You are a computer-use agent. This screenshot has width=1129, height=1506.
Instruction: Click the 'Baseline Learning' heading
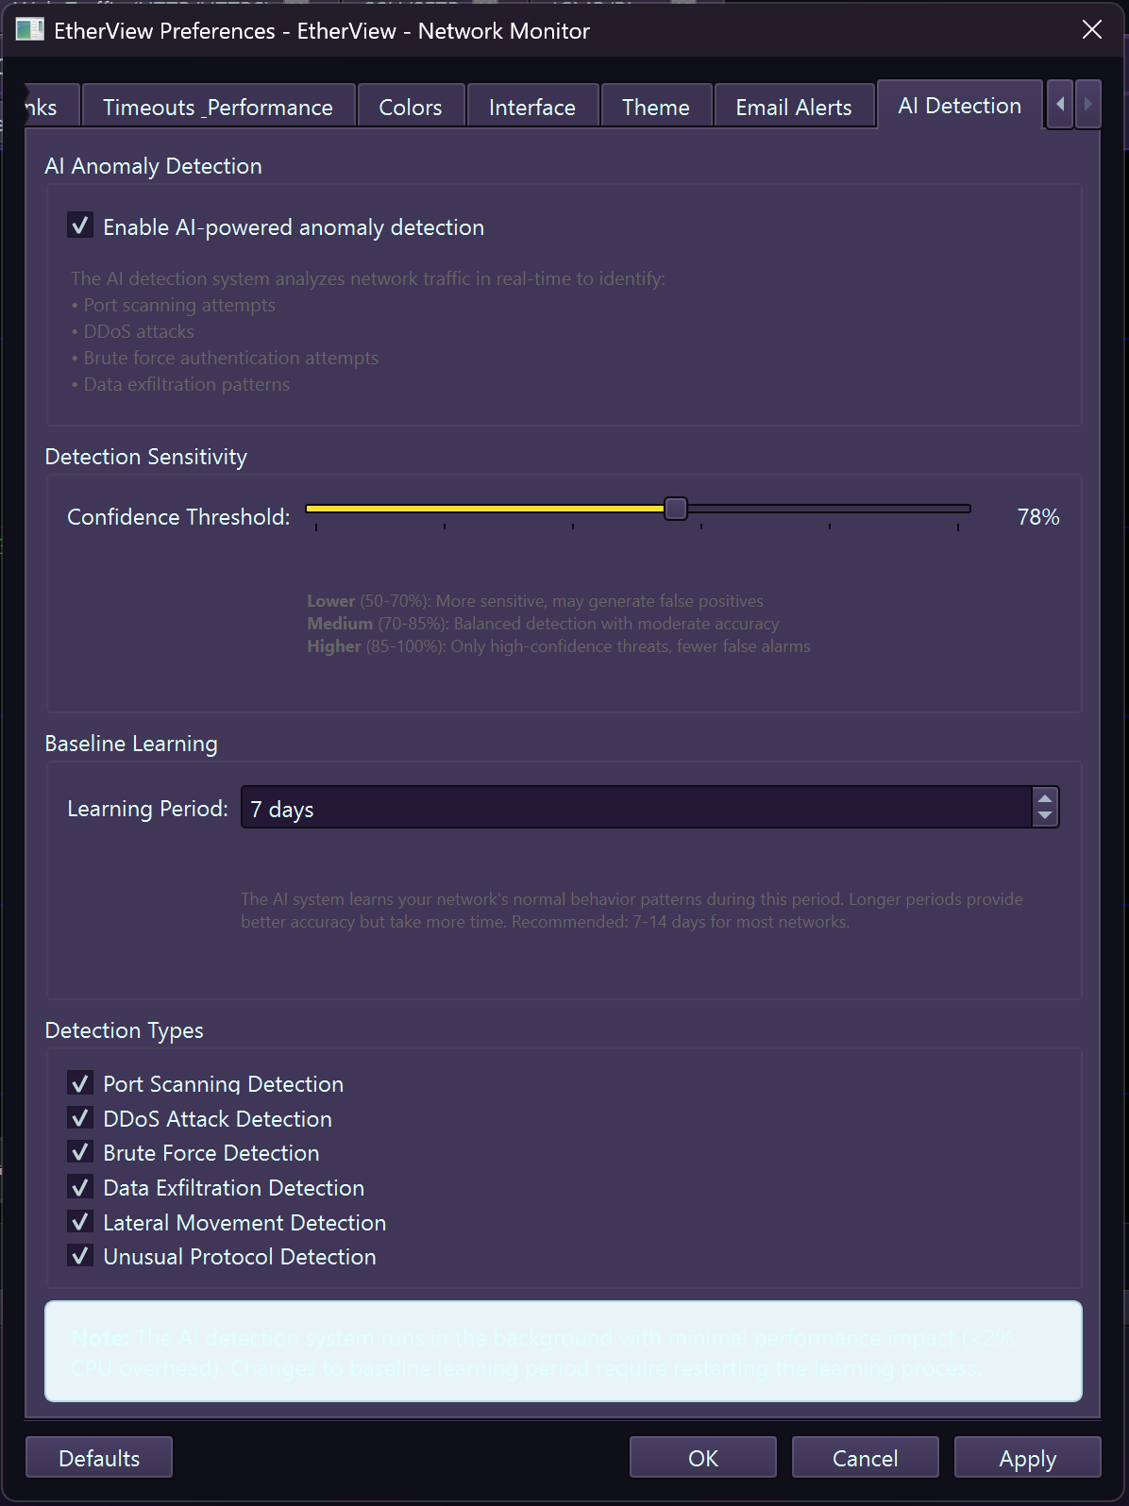click(x=131, y=744)
